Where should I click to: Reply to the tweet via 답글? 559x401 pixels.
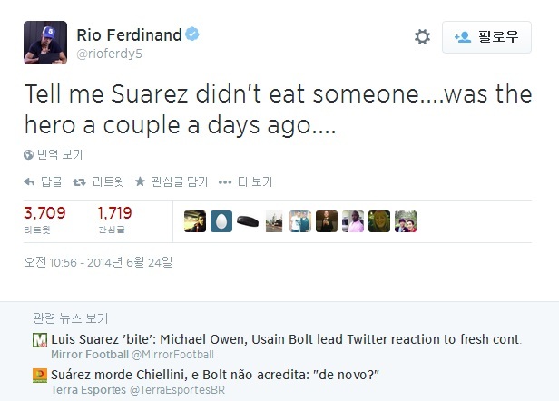(43, 182)
